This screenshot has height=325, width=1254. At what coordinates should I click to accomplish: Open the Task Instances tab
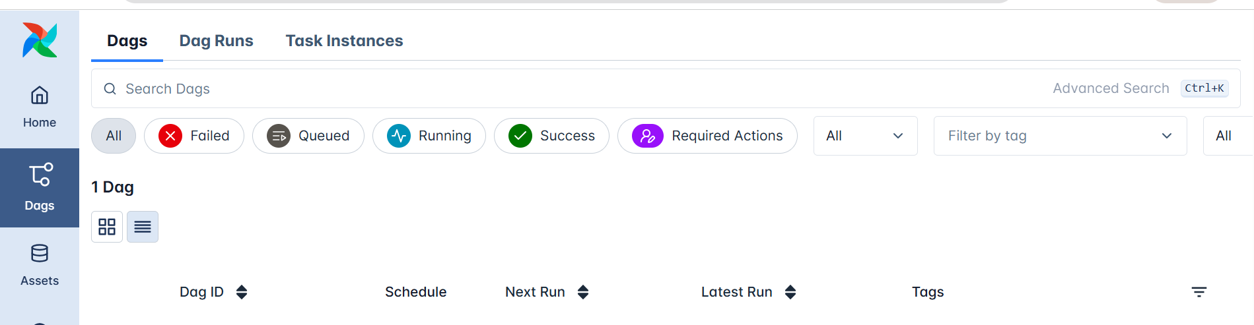[344, 41]
